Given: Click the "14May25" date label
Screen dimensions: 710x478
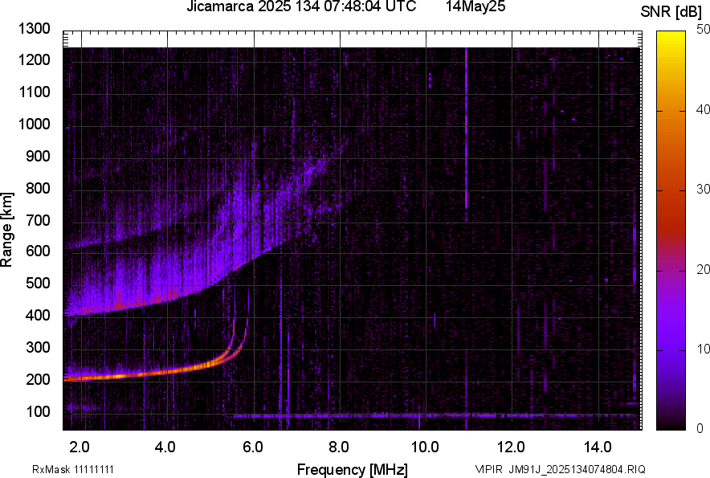Looking at the screenshot, I should [475, 6].
